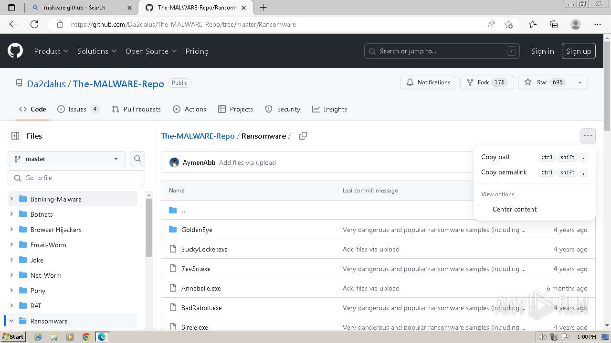Open GoldenEye folder
The image size is (611, 343).
coord(197,230)
